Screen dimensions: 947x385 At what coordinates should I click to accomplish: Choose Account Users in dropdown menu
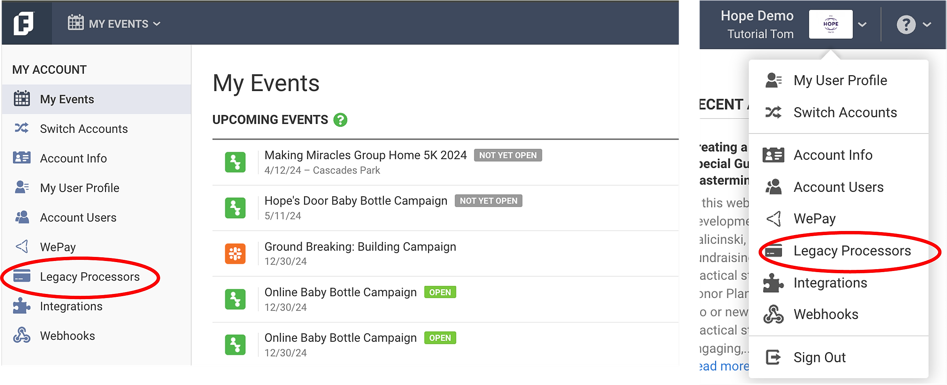[x=838, y=187]
